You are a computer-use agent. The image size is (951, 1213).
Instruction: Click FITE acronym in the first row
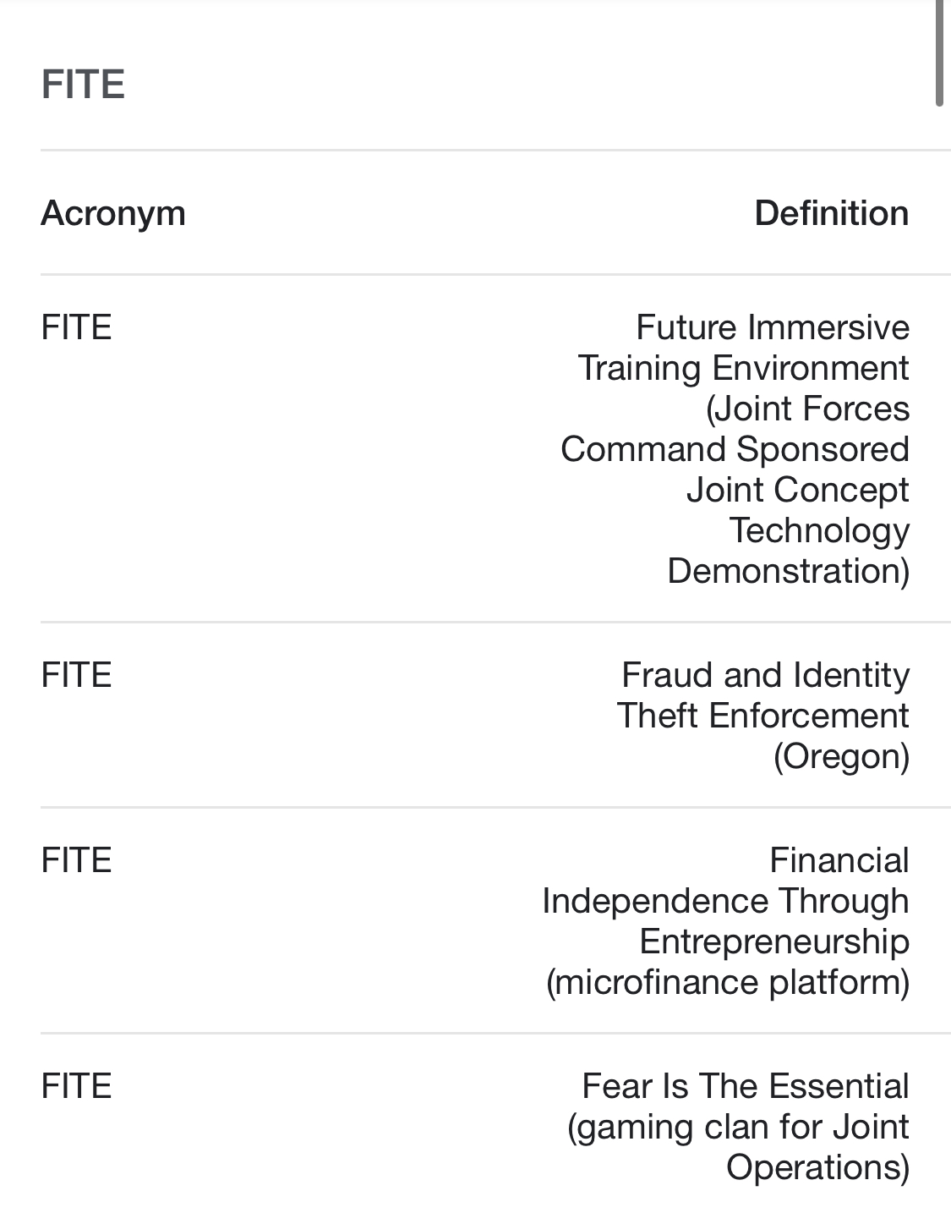(76, 328)
